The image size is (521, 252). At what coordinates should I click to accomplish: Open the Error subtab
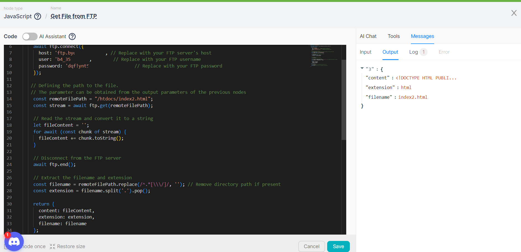[x=444, y=52]
